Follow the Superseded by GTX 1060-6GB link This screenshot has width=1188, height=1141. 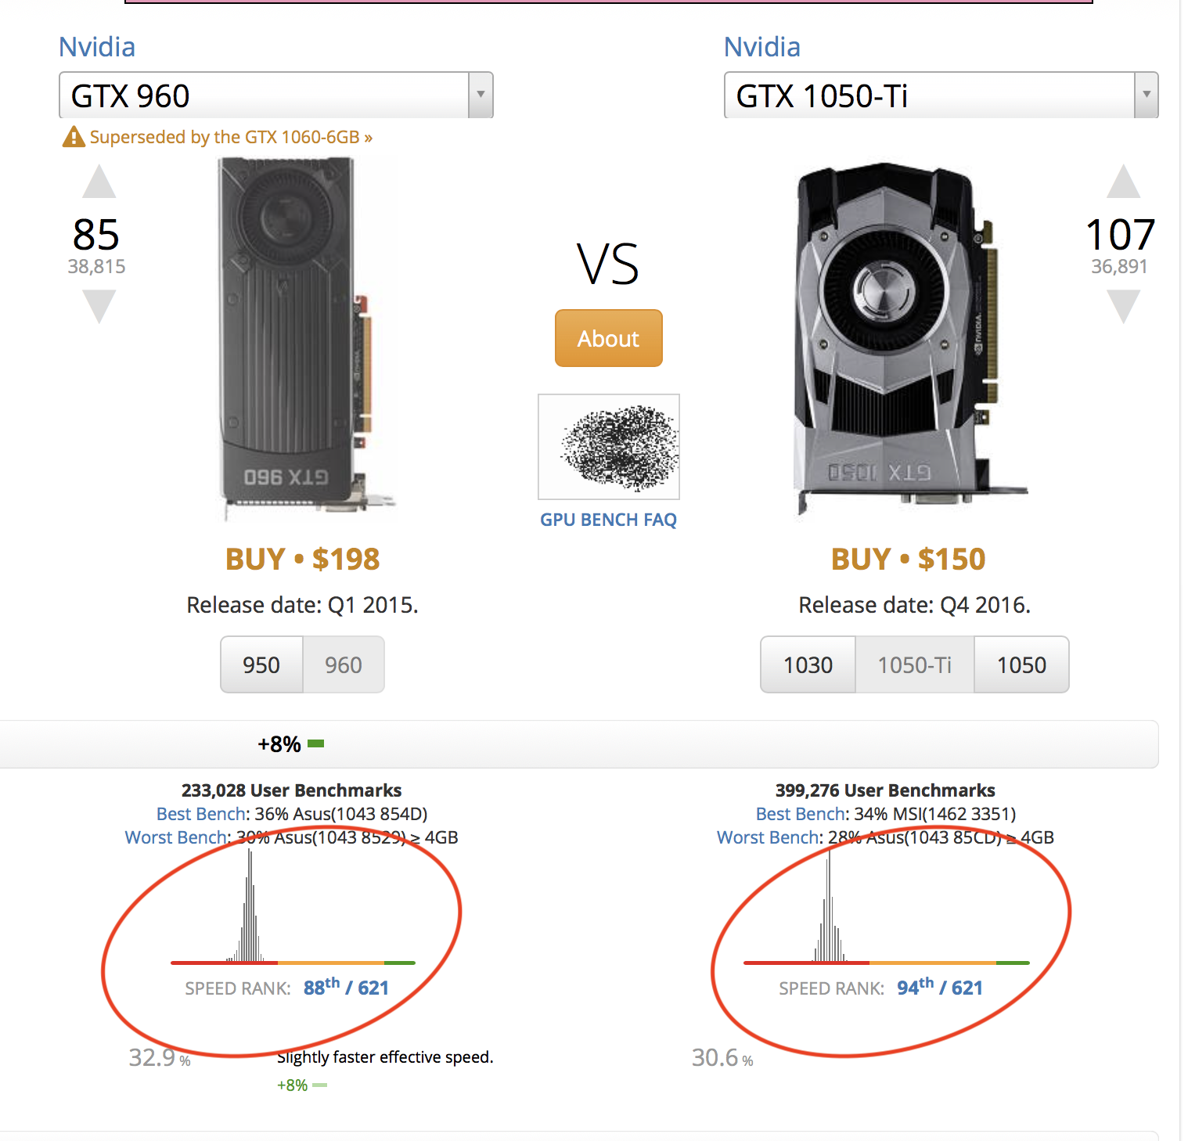(x=231, y=137)
